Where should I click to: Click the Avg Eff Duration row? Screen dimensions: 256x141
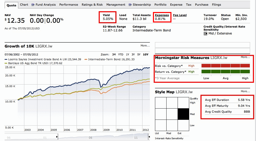coord(227,100)
